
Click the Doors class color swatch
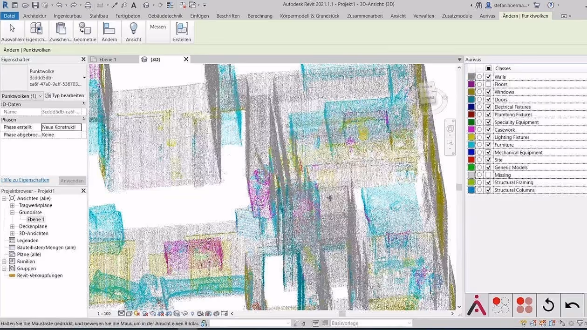[471, 100]
